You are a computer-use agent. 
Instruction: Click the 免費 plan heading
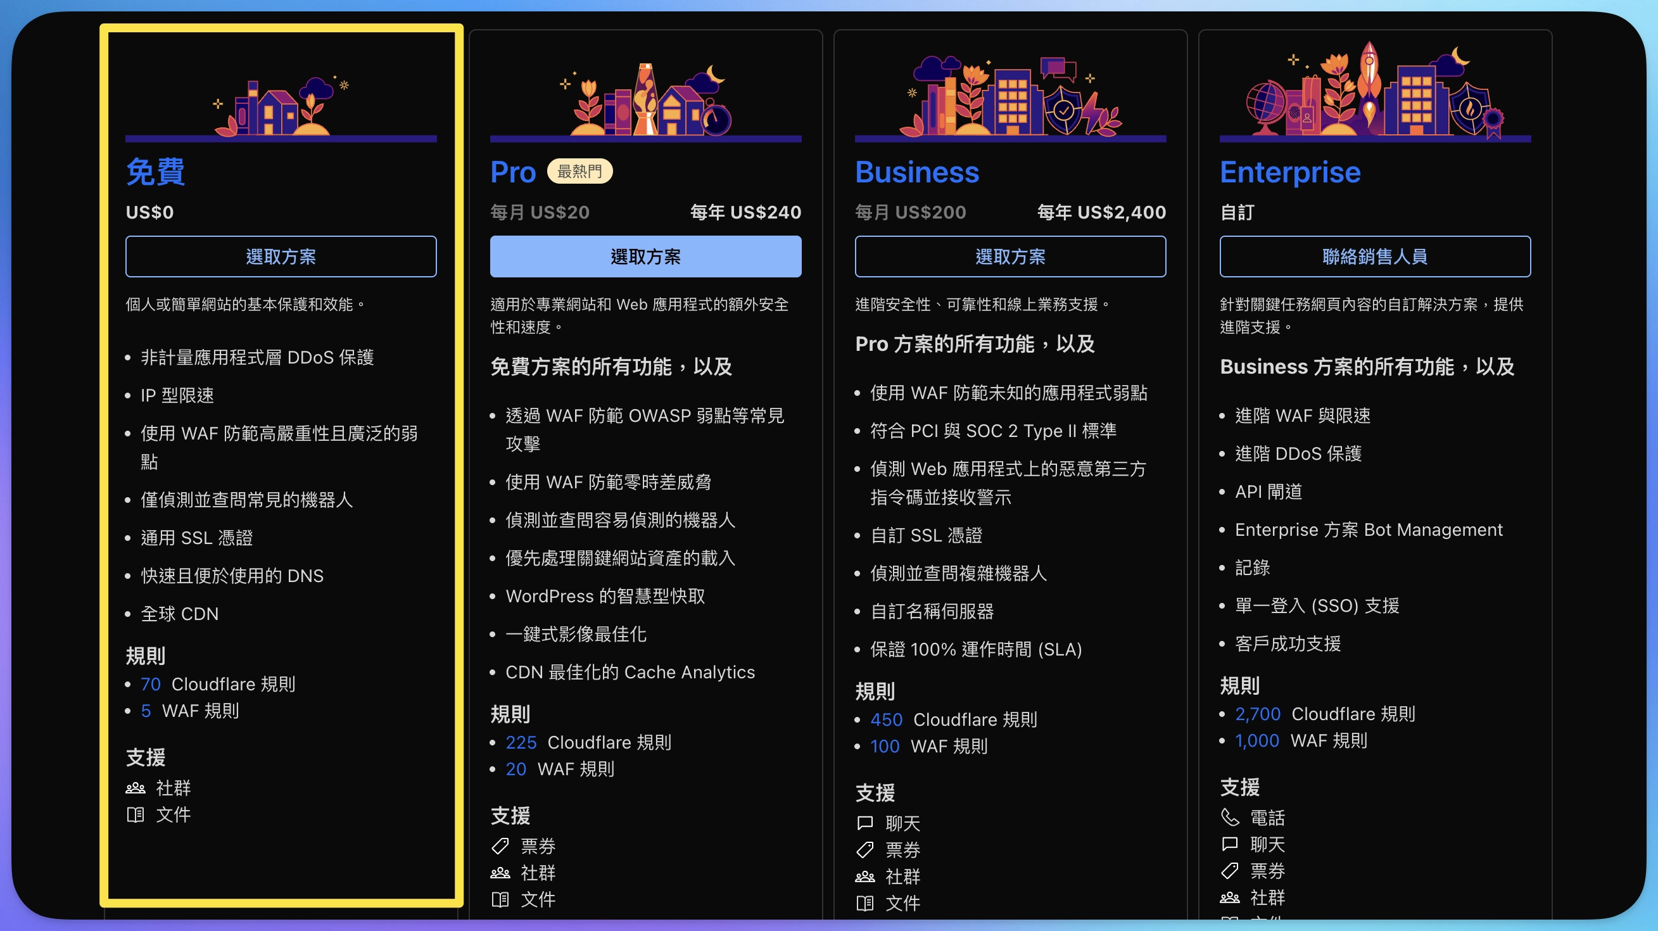pyautogui.click(x=155, y=172)
